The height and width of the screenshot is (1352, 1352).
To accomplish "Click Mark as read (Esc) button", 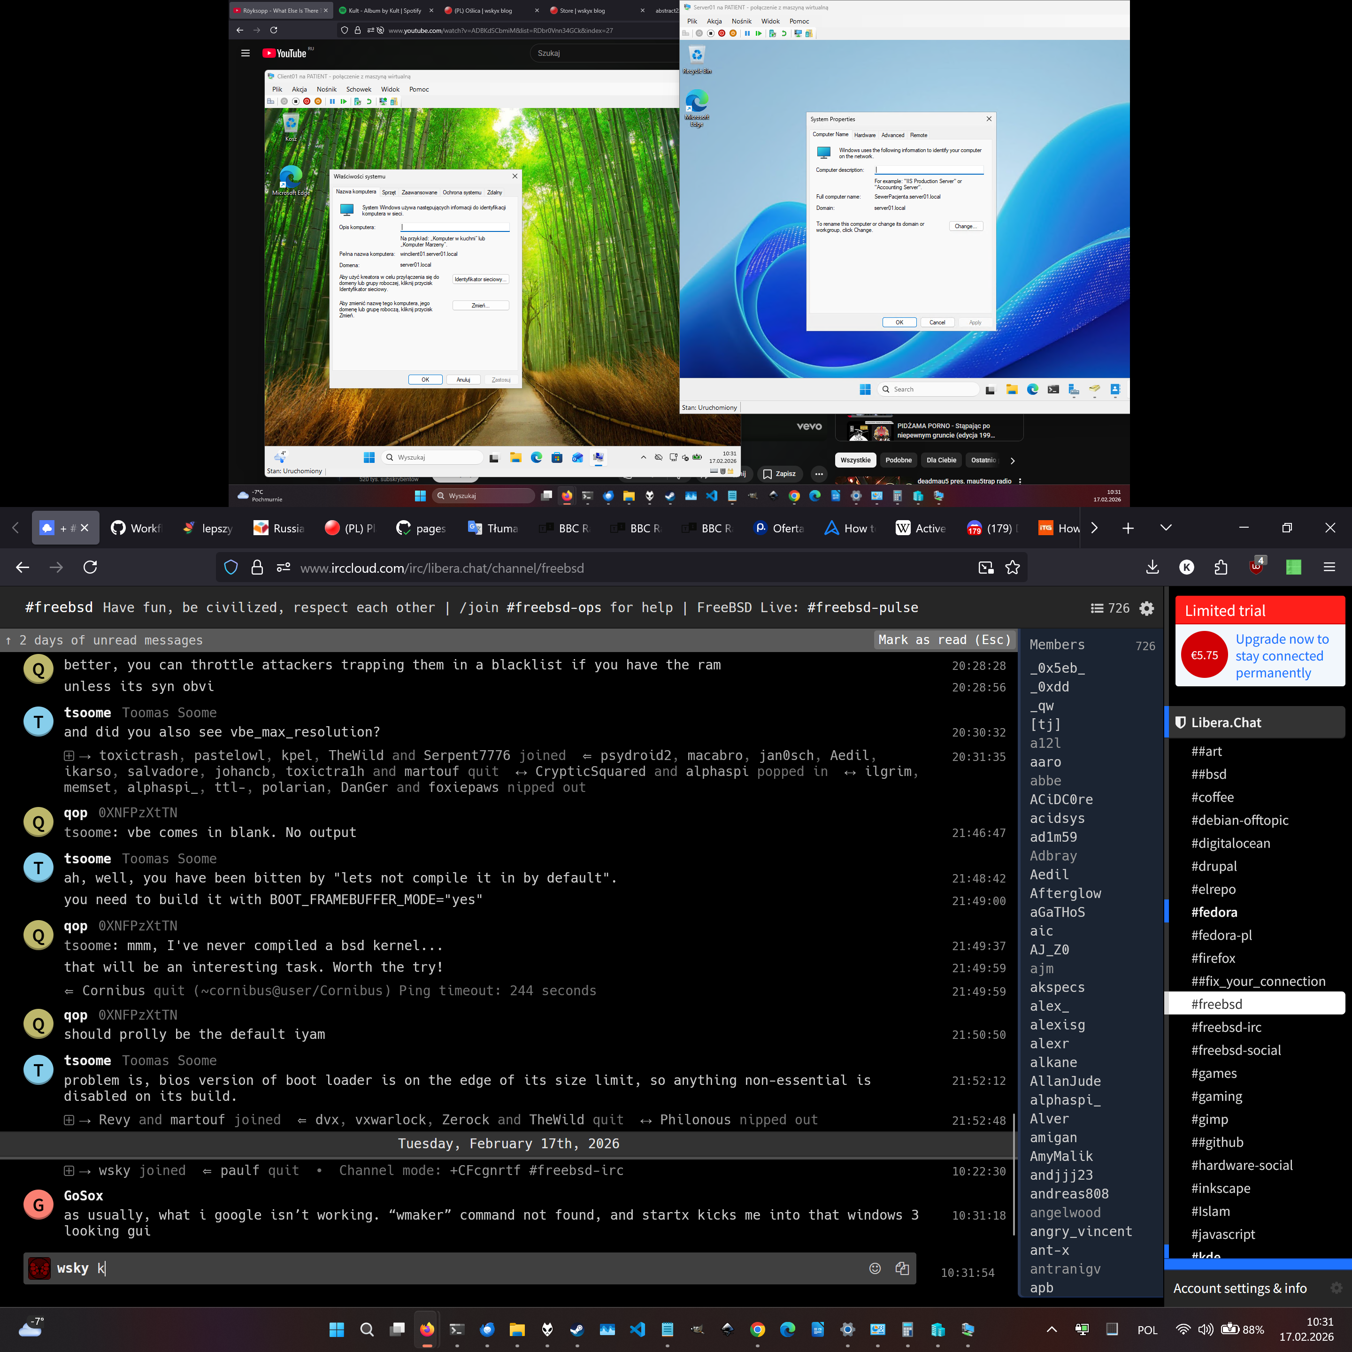I will coord(944,639).
